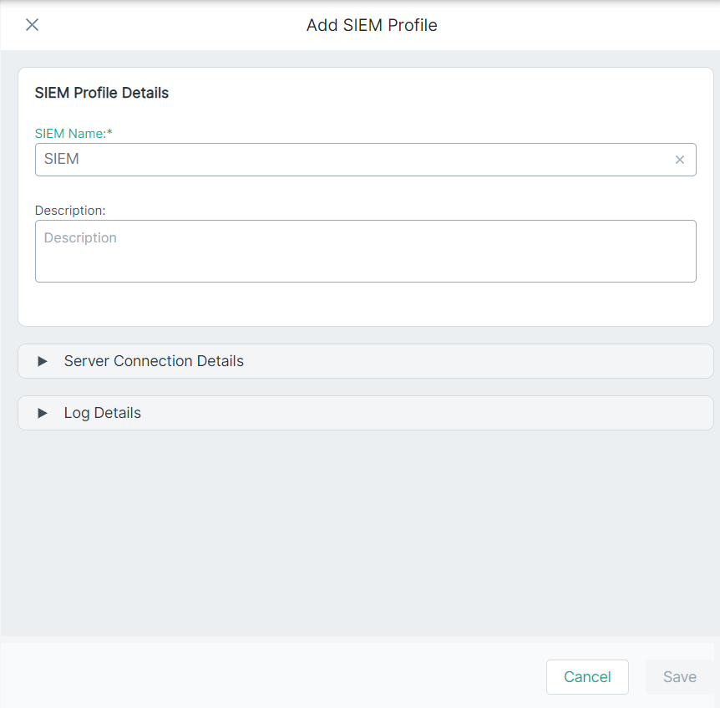
Task: Click the Description placeholder text
Action: click(80, 237)
